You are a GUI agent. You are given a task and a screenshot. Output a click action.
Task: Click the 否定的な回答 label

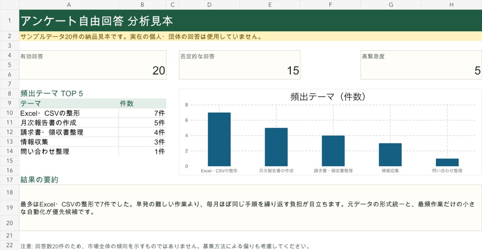[x=198, y=56]
